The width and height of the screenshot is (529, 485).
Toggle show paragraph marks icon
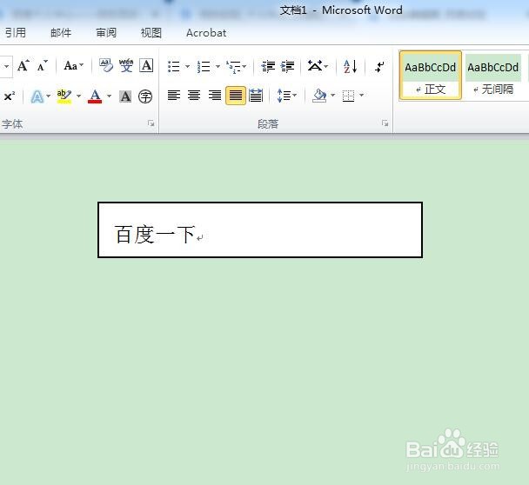379,66
